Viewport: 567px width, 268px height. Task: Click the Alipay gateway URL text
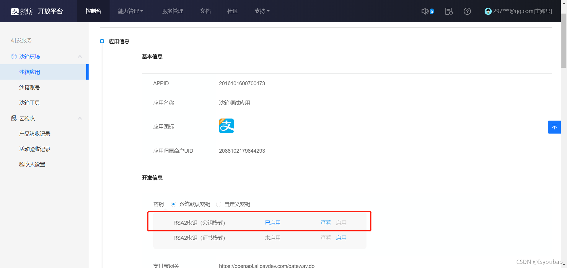pyautogui.click(x=267, y=266)
